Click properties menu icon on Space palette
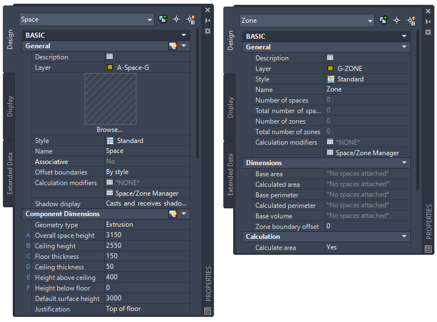 click(208, 31)
